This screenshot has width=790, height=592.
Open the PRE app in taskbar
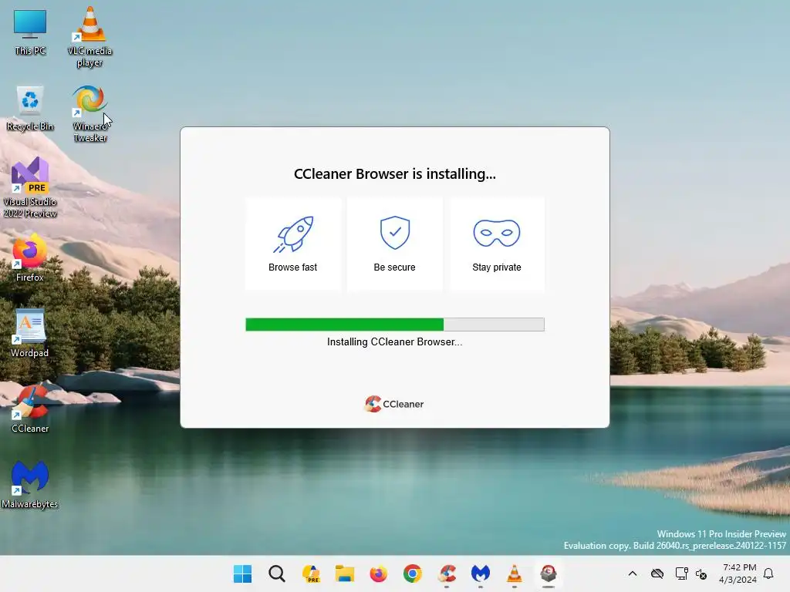coord(311,573)
